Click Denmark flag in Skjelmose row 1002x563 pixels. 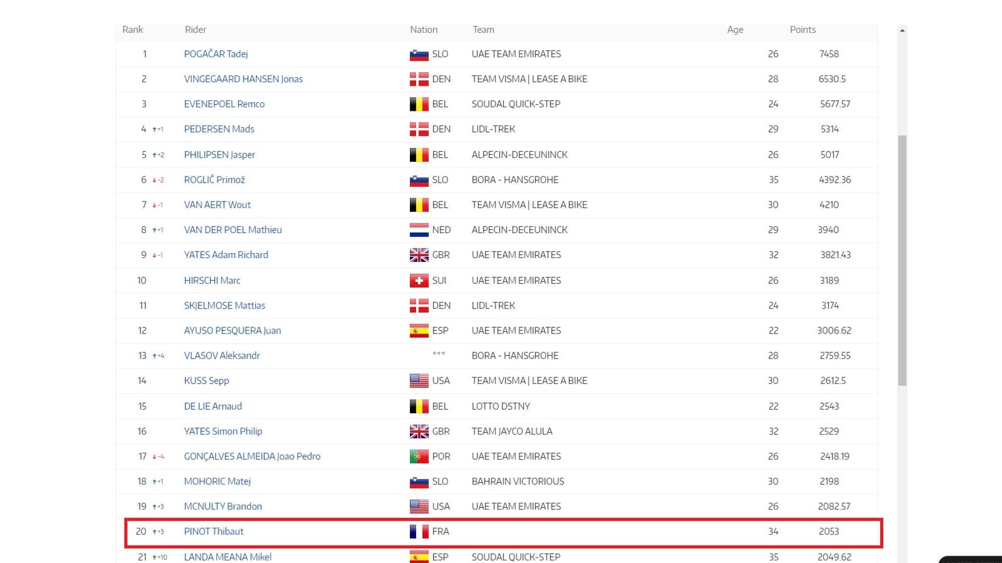point(419,306)
